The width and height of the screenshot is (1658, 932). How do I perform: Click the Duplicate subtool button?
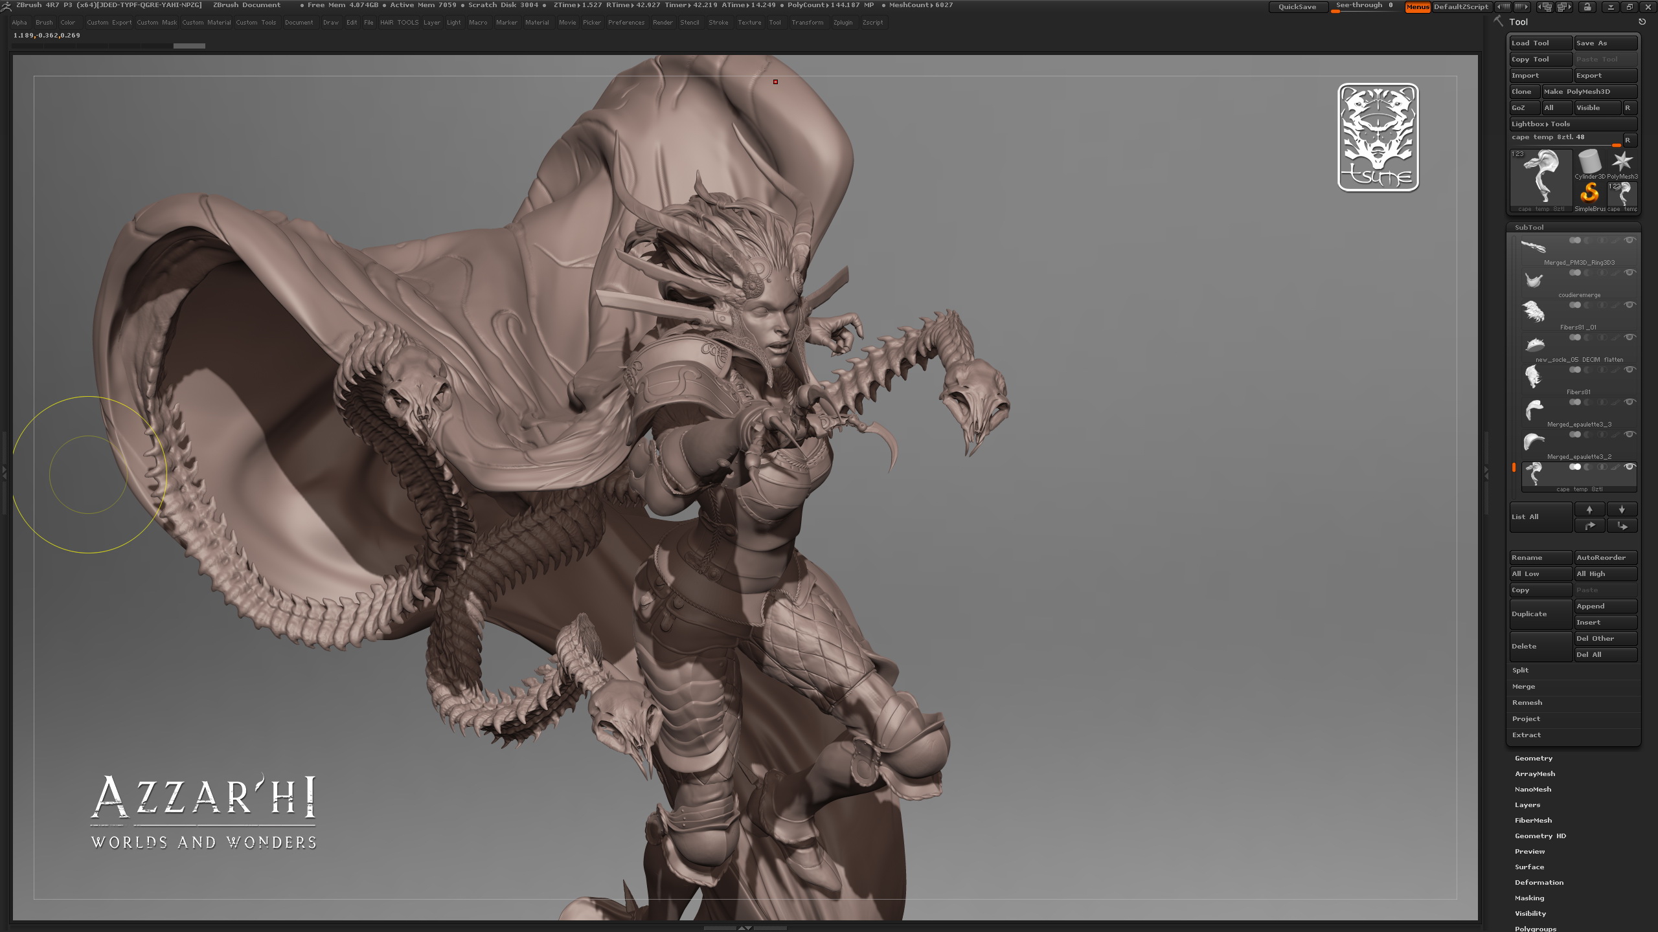1541,614
